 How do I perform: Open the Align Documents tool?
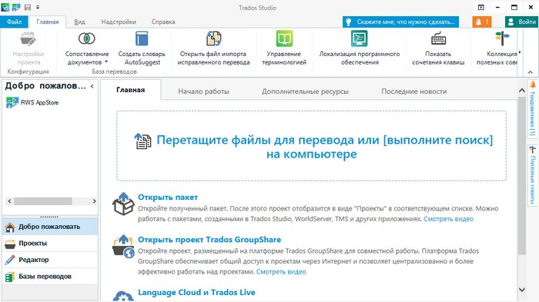[x=86, y=38]
